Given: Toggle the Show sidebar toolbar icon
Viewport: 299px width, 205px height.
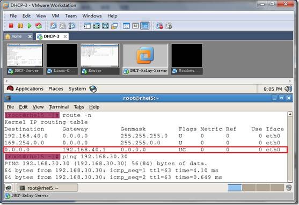Looking at the screenshot, I should click(87, 26).
